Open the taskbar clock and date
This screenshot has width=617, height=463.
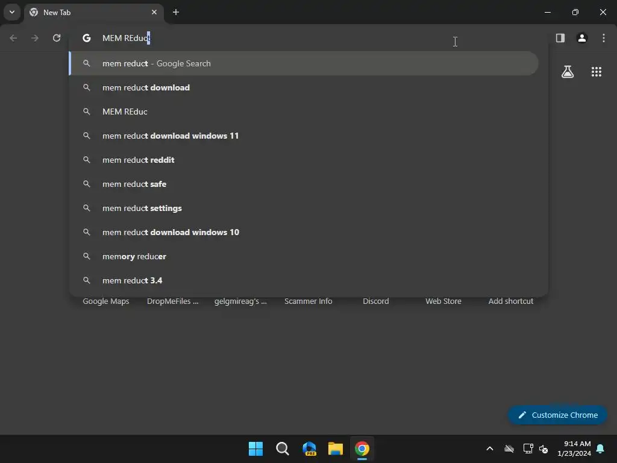coord(574,449)
